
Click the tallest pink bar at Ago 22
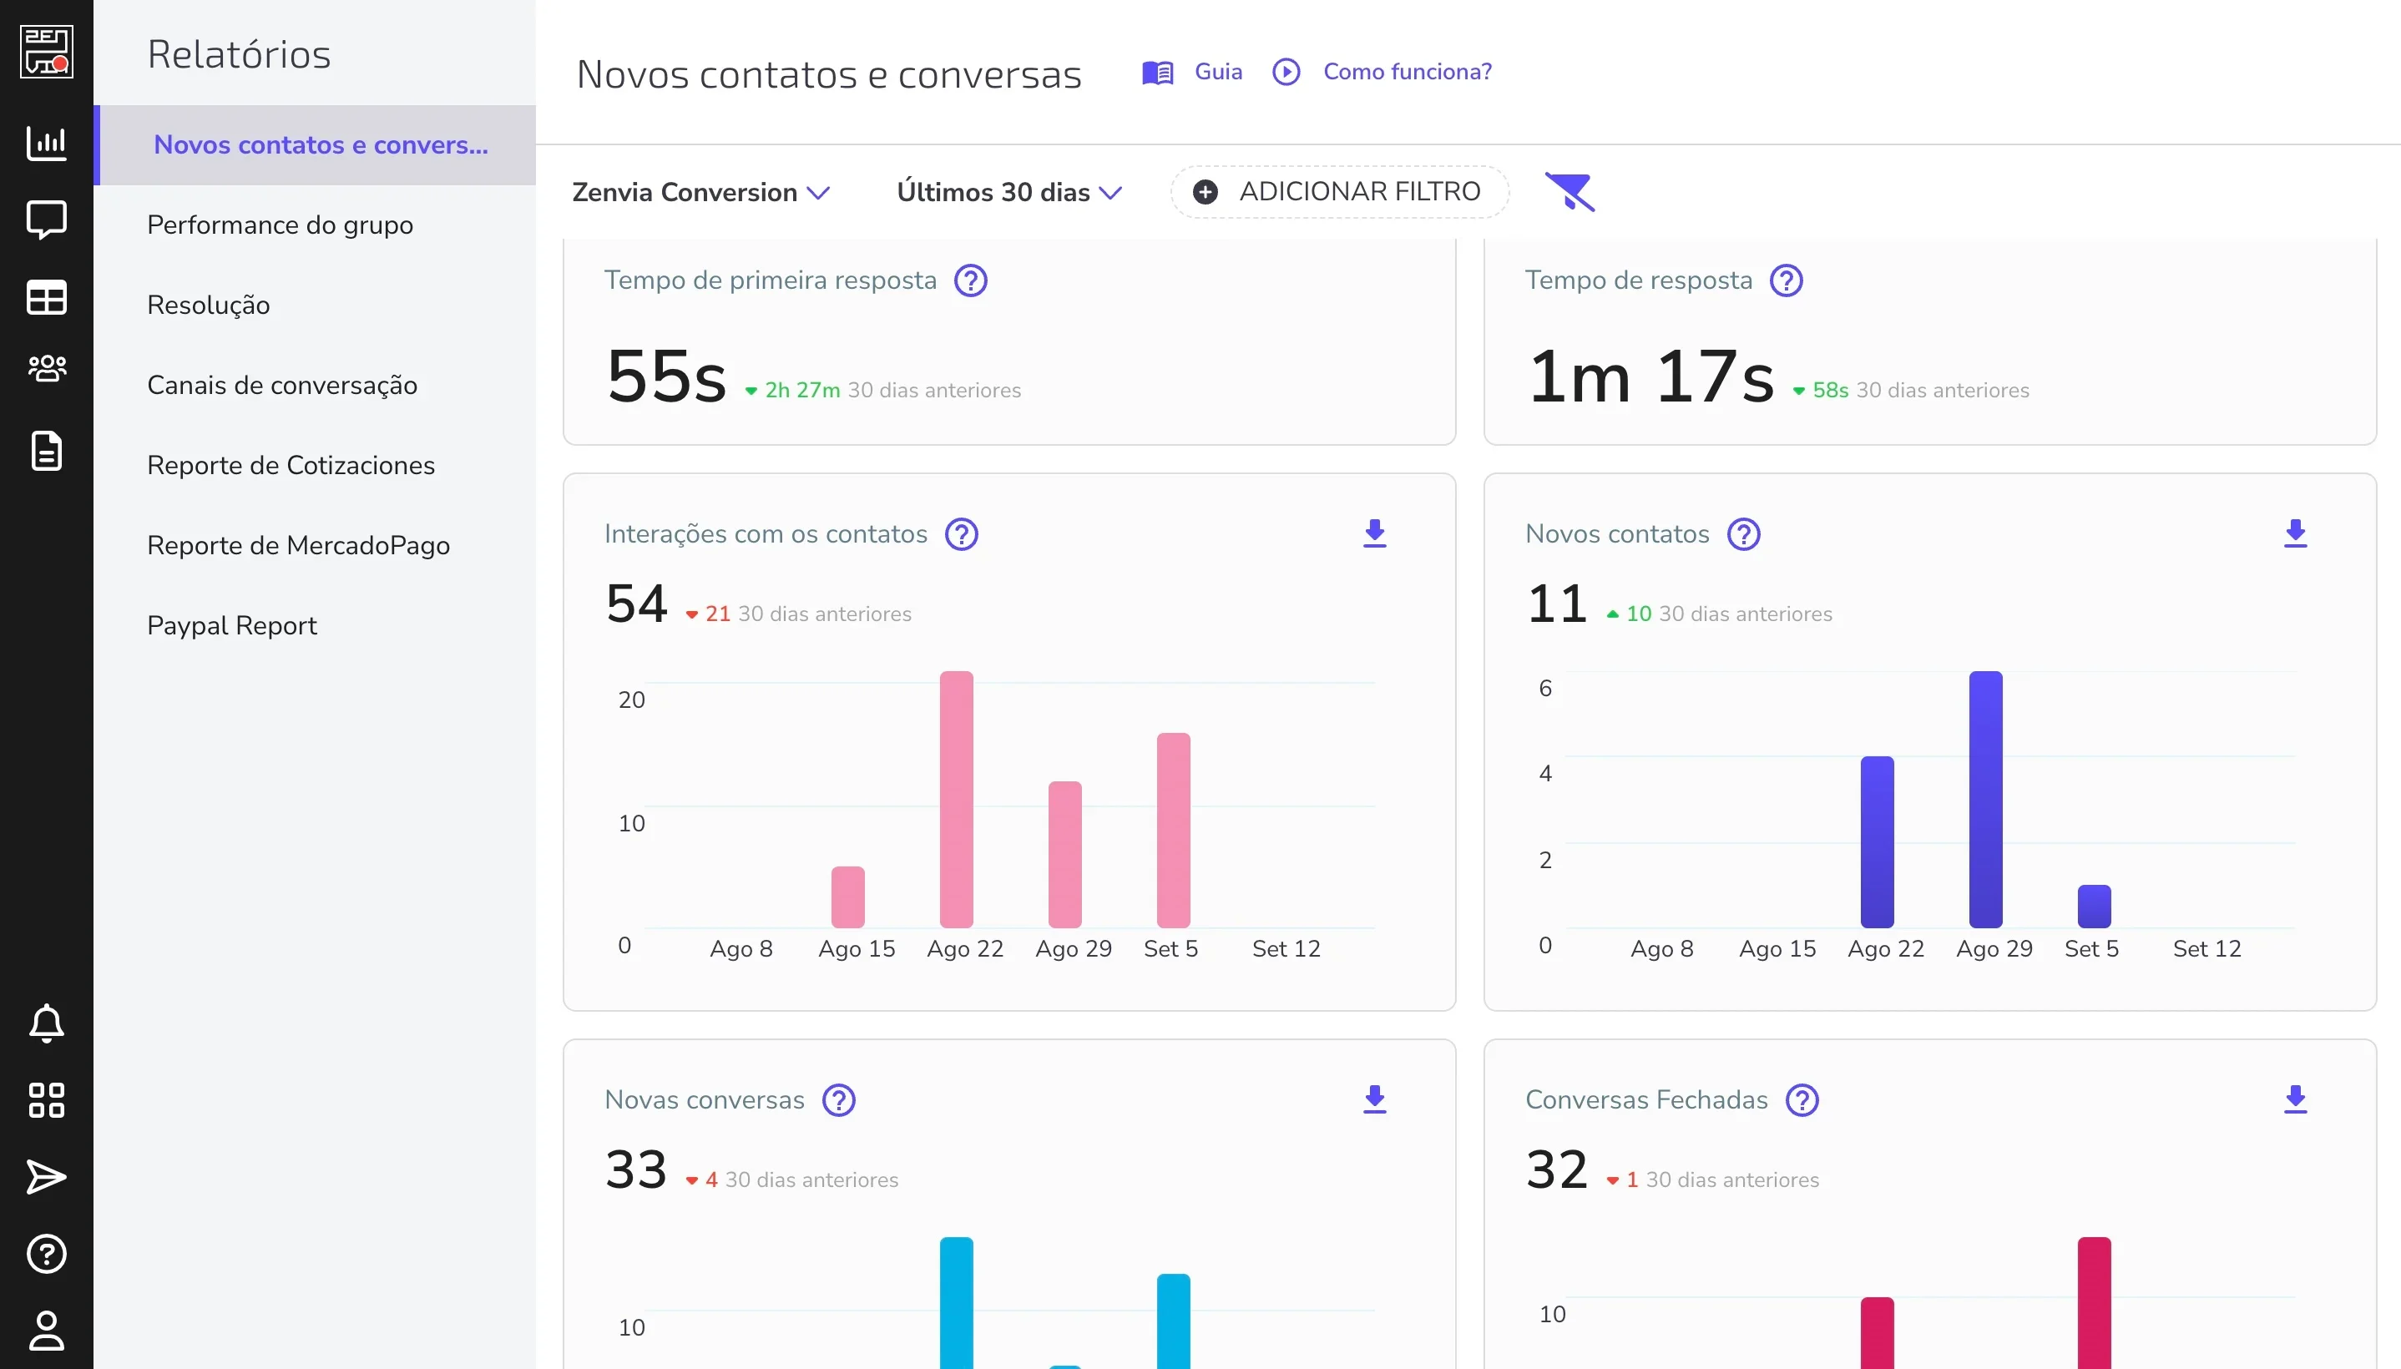click(956, 799)
